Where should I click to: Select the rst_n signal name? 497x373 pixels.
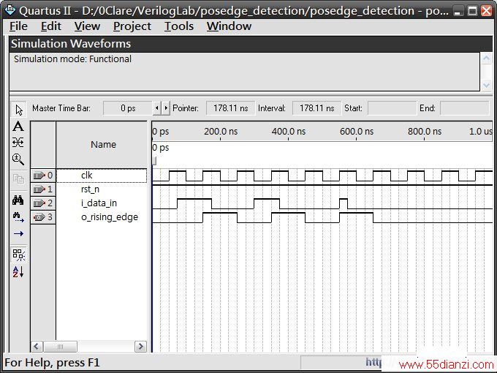pyautogui.click(x=90, y=189)
